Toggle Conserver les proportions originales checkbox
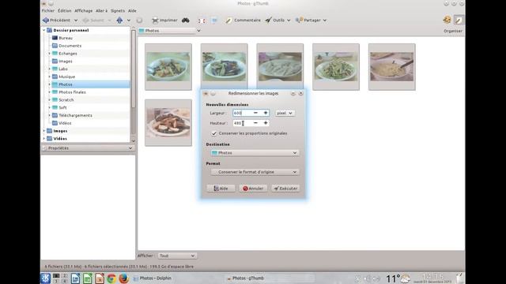The image size is (506, 284). pos(214,133)
